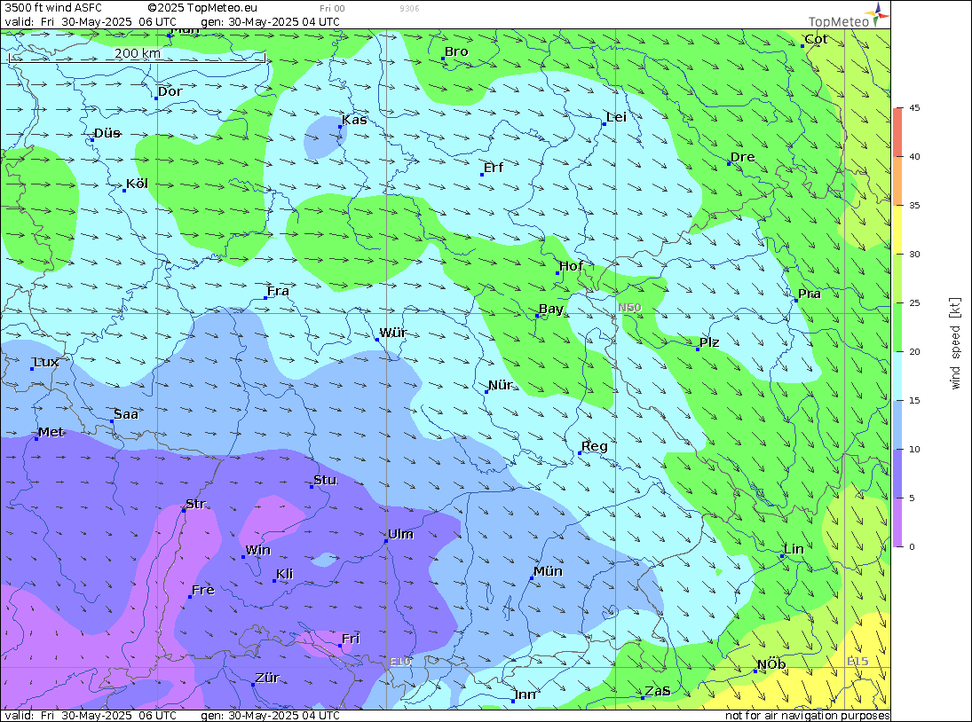The width and height of the screenshot is (972, 722).
Task: Pick the Fra city label
Action: tap(278, 291)
